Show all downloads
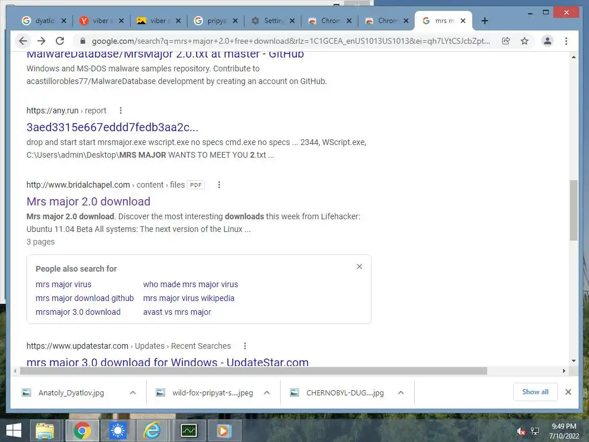Screen dimensions: 589x442 point(536,392)
